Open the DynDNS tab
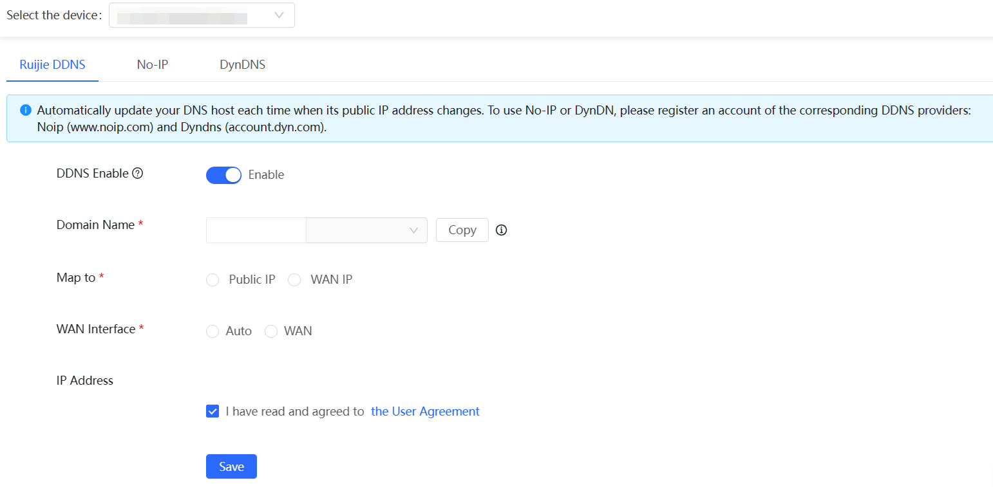This screenshot has height=487, width=993. (242, 65)
